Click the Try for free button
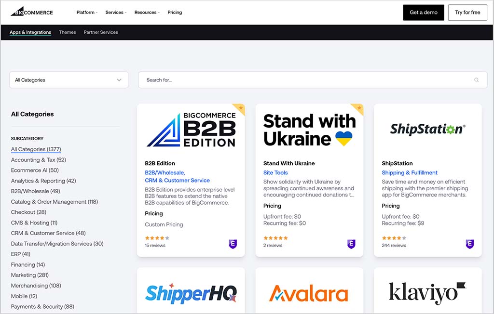Screen dimensions: 494x314 [x=467, y=13]
